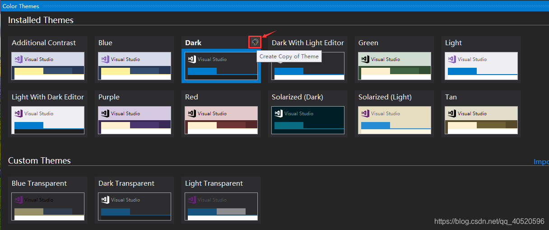This screenshot has height=230, width=549.
Task: Click the "Additional Contrast" theme title
Action: tap(44, 43)
